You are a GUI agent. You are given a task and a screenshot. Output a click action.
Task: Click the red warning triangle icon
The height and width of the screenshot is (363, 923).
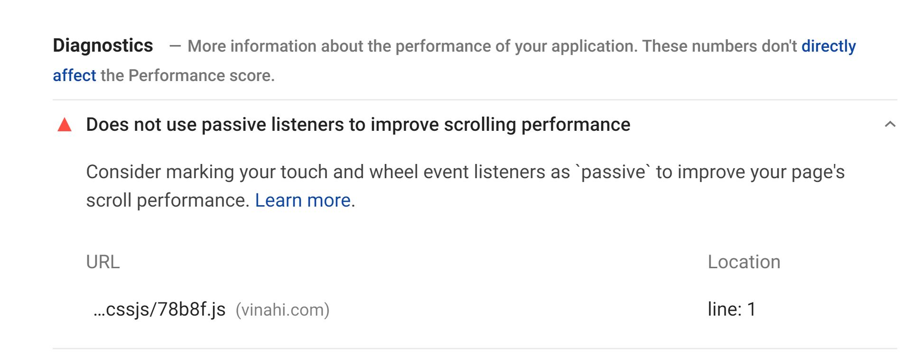65,125
